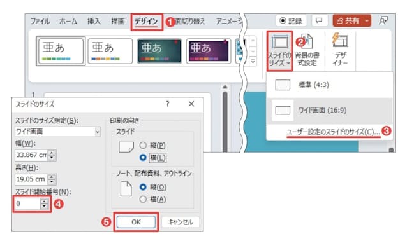407x241 pixels.
Task: Open the Animation (アニメーシ) tab
Action: (228, 21)
